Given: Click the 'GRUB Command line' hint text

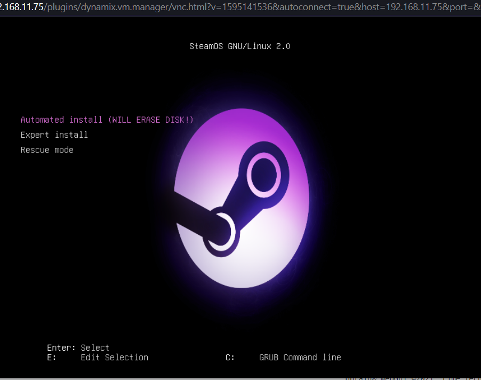Looking at the screenshot, I should [300, 358].
